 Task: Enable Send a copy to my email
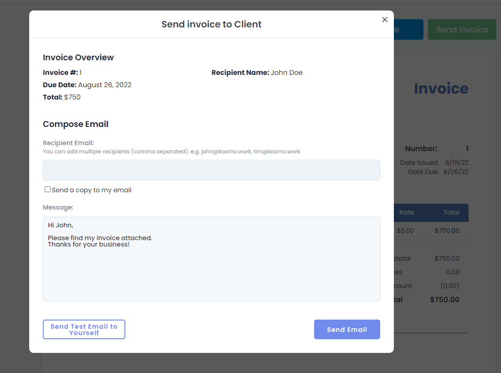(47, 189)
